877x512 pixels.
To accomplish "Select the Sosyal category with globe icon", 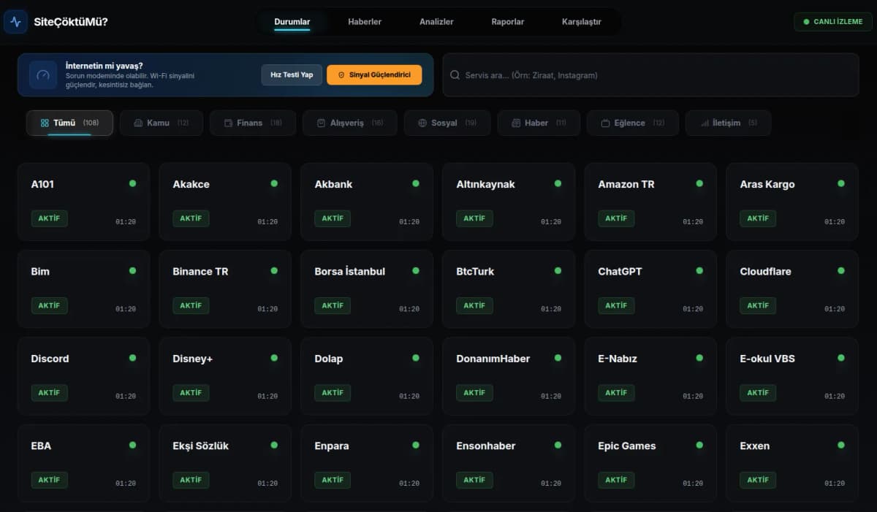I will coord(447,123).
